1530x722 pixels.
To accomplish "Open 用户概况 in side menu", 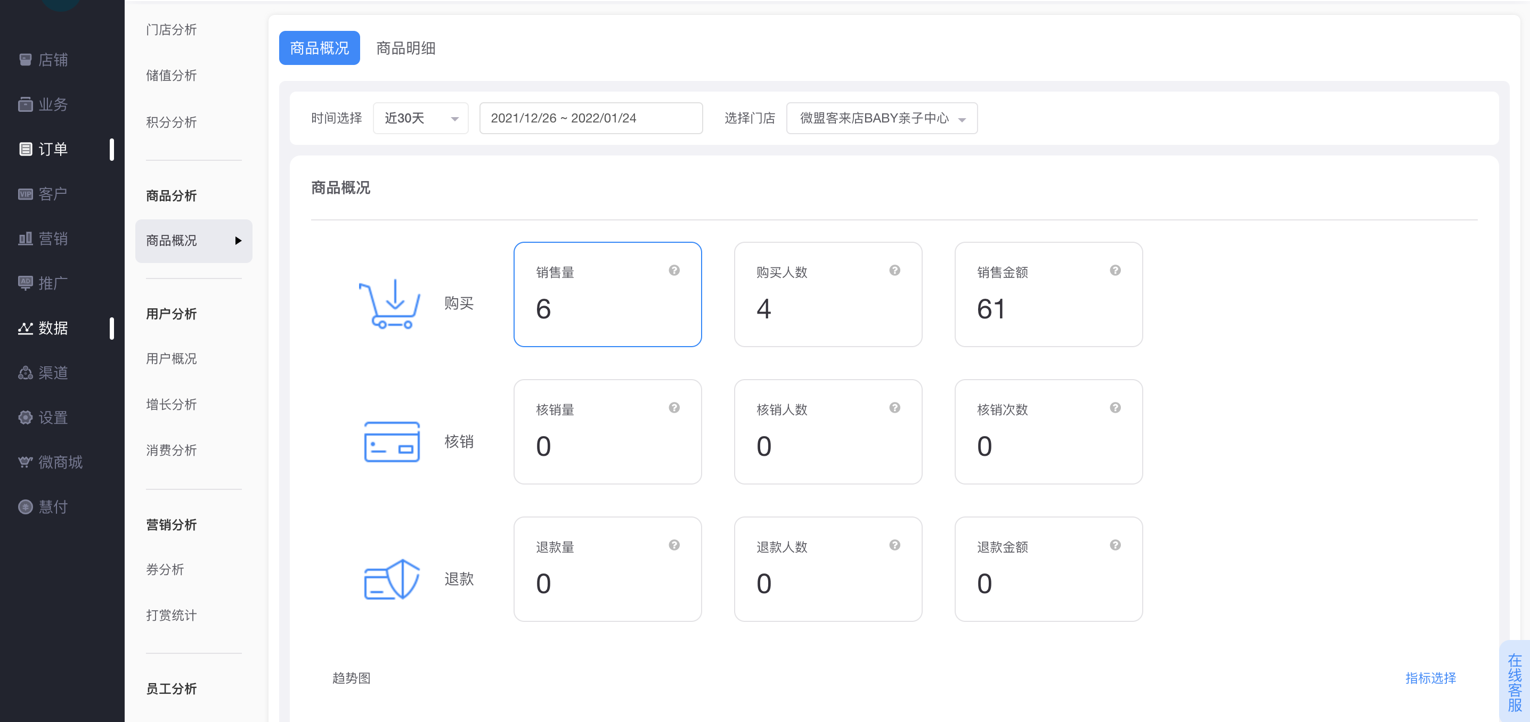I will [x=171, y=359].
